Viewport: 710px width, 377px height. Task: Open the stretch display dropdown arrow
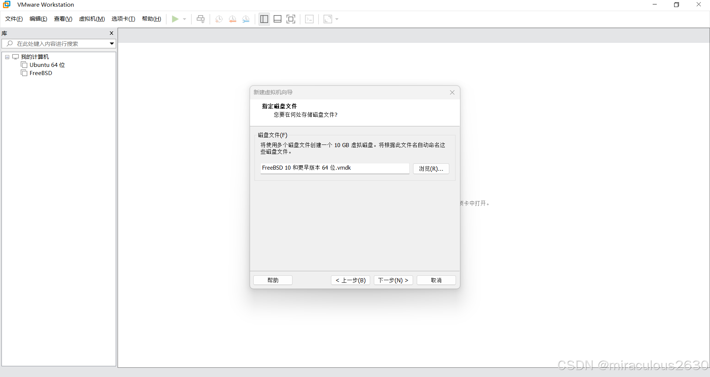click(x=337, y=19)
